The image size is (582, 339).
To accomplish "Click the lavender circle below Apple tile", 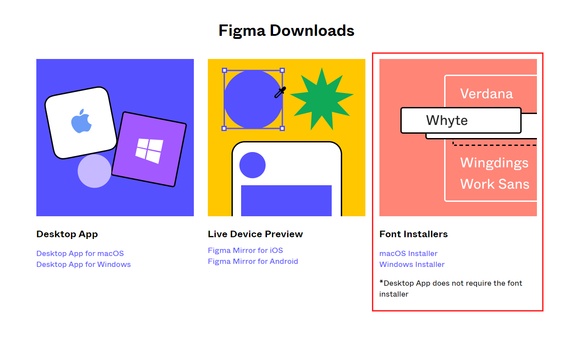I will [95, 171].
